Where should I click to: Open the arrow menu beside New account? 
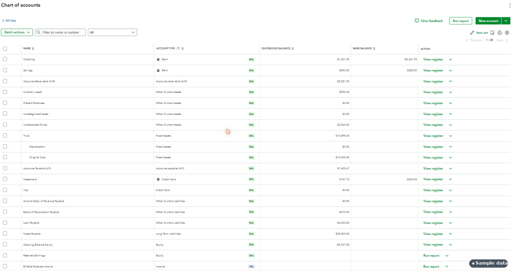tap(506, 21)
